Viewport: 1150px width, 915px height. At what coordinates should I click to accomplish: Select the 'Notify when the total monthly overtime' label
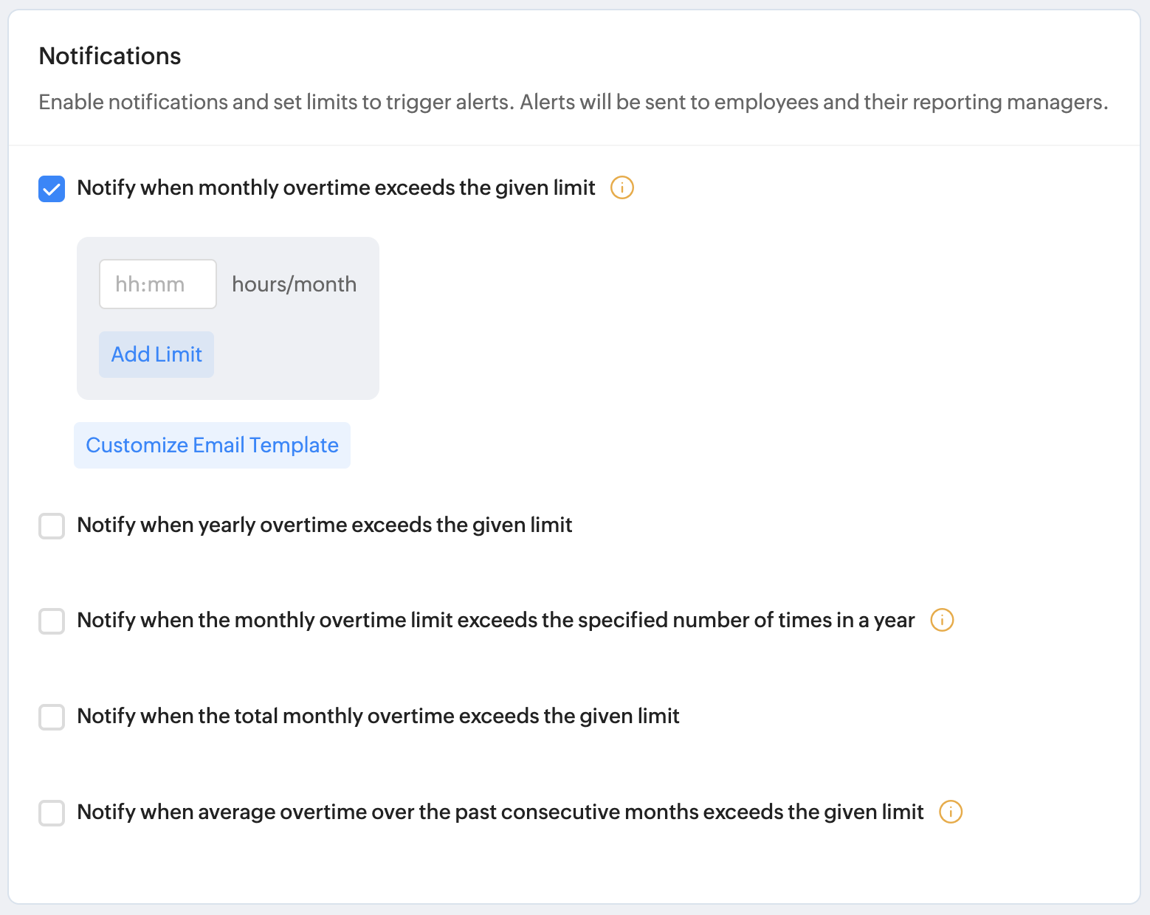[378, 717]
